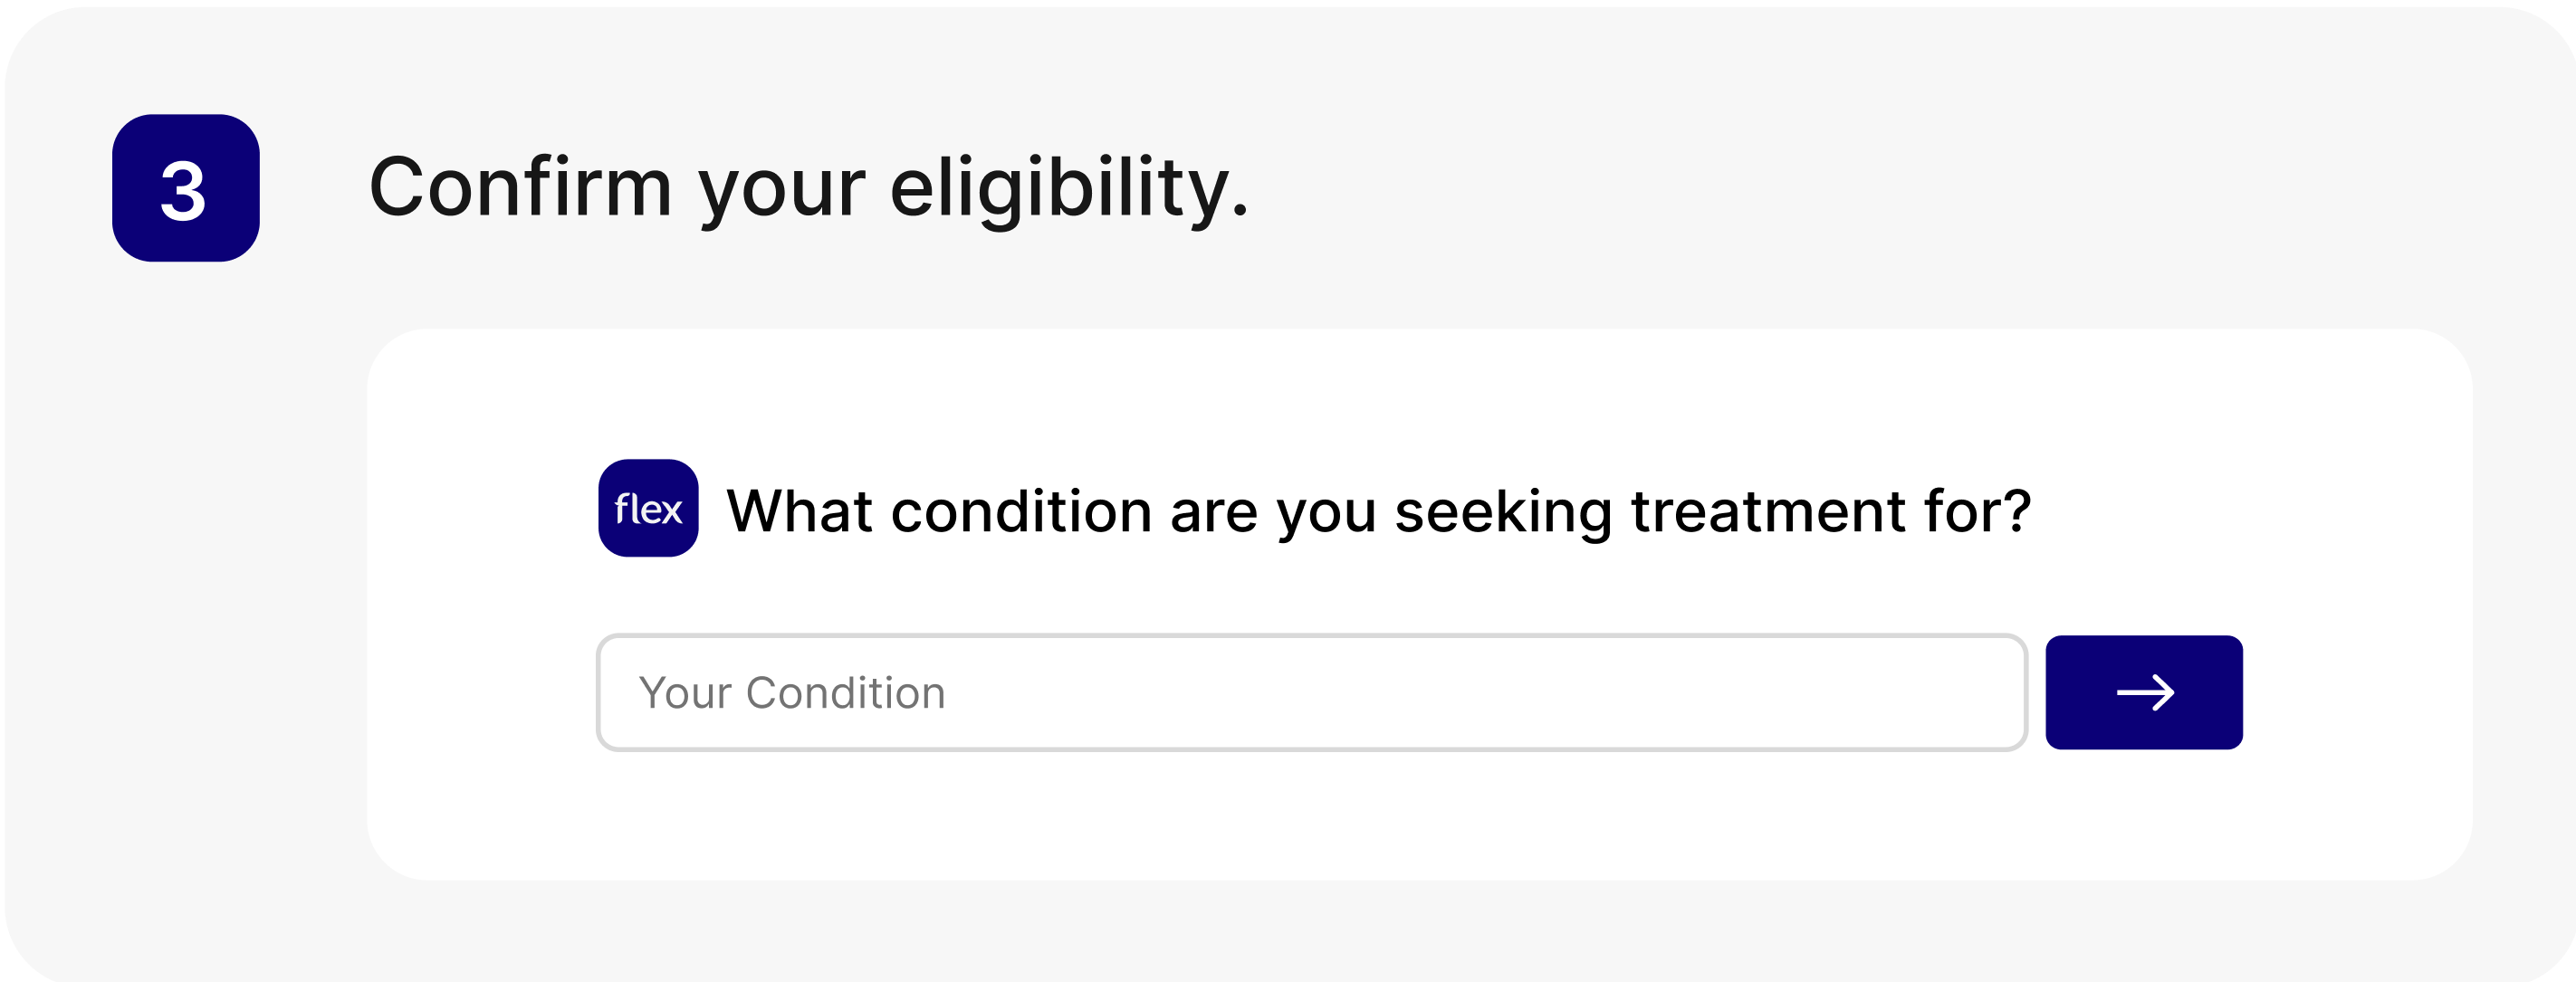The height and width of the screenshot is (982, 2576).
Task: Focus the Your Condition input field
Action: coord(1310,692)
